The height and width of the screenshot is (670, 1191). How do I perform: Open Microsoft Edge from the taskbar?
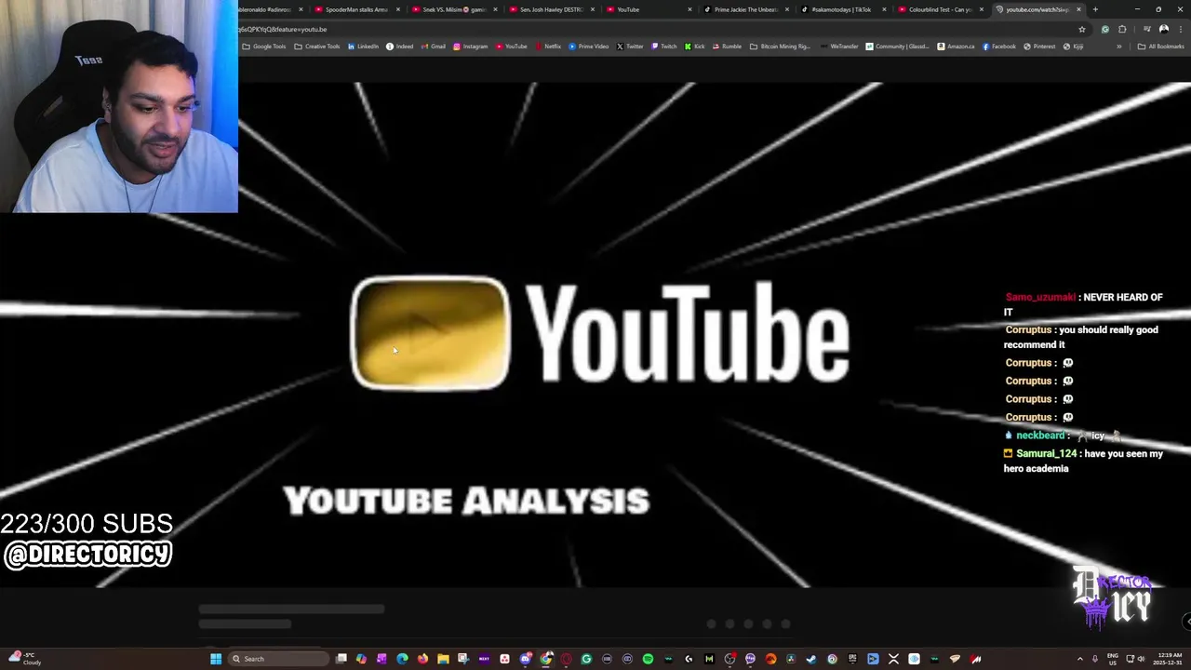(402, 659)
